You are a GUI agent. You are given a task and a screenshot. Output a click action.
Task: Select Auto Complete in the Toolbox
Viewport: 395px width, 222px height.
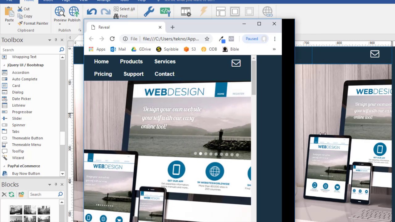point(25,79)
